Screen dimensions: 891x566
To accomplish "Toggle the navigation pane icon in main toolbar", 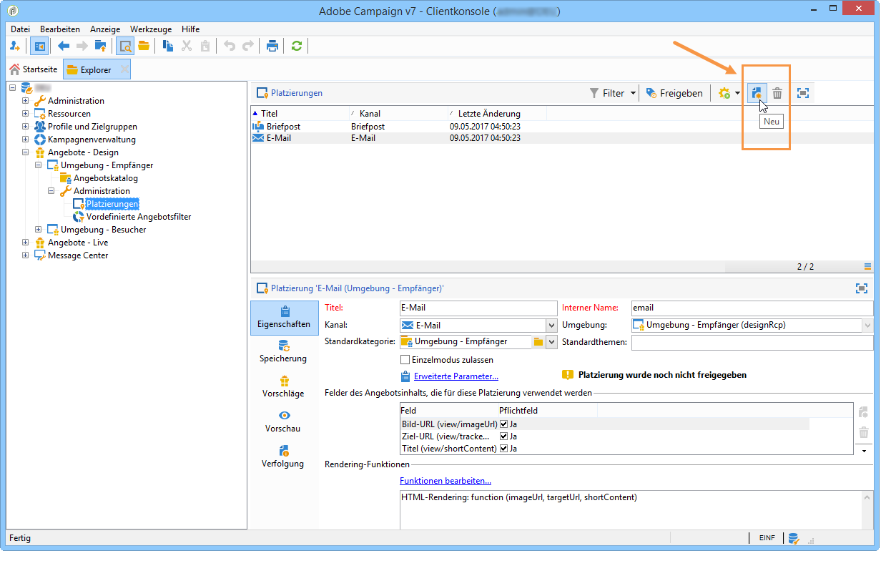I will click(39, 46).
